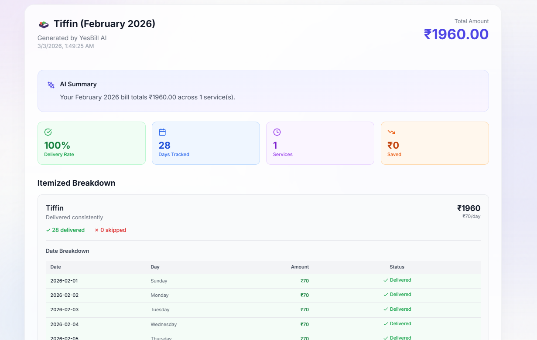The image size is (537, 340).
Task: Click the Tuesday day cell
Action: click(x=160, y=309)
